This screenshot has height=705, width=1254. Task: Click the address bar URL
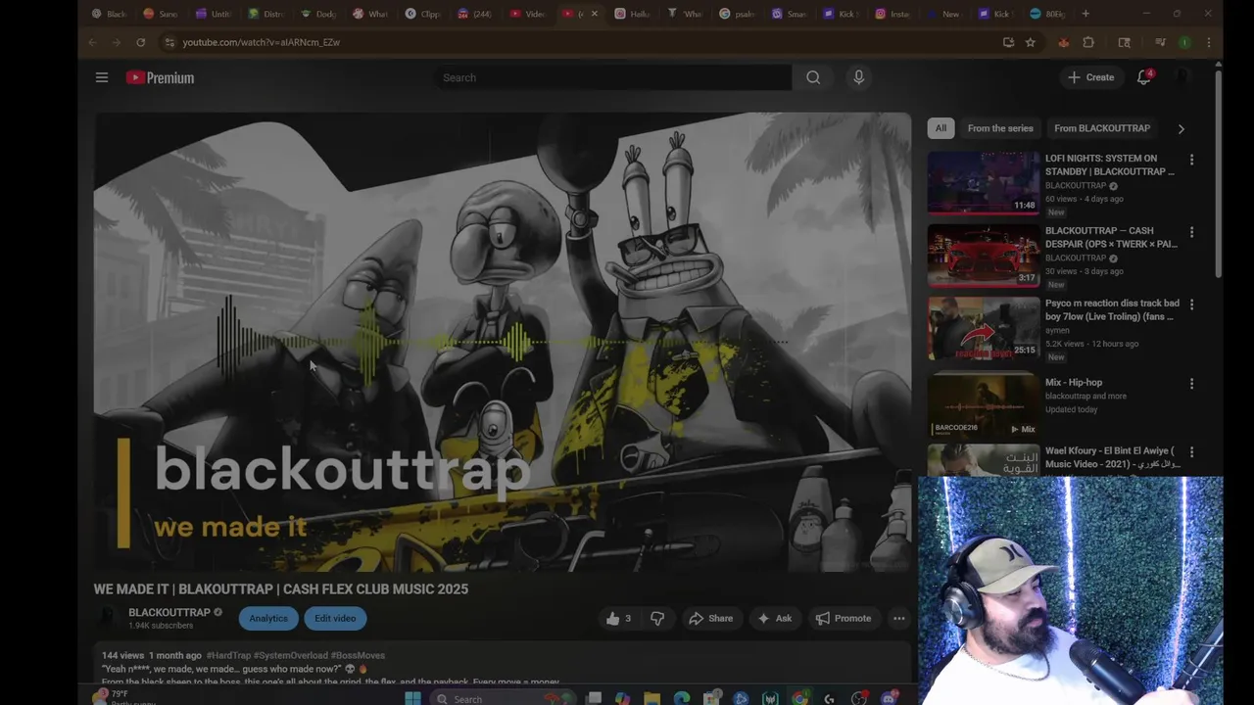[x=261, y=42]
